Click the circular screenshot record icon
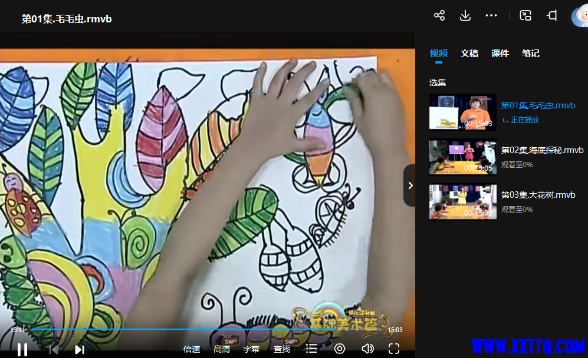This screenshot has height=358, width=588. click(x=339, y=349)
